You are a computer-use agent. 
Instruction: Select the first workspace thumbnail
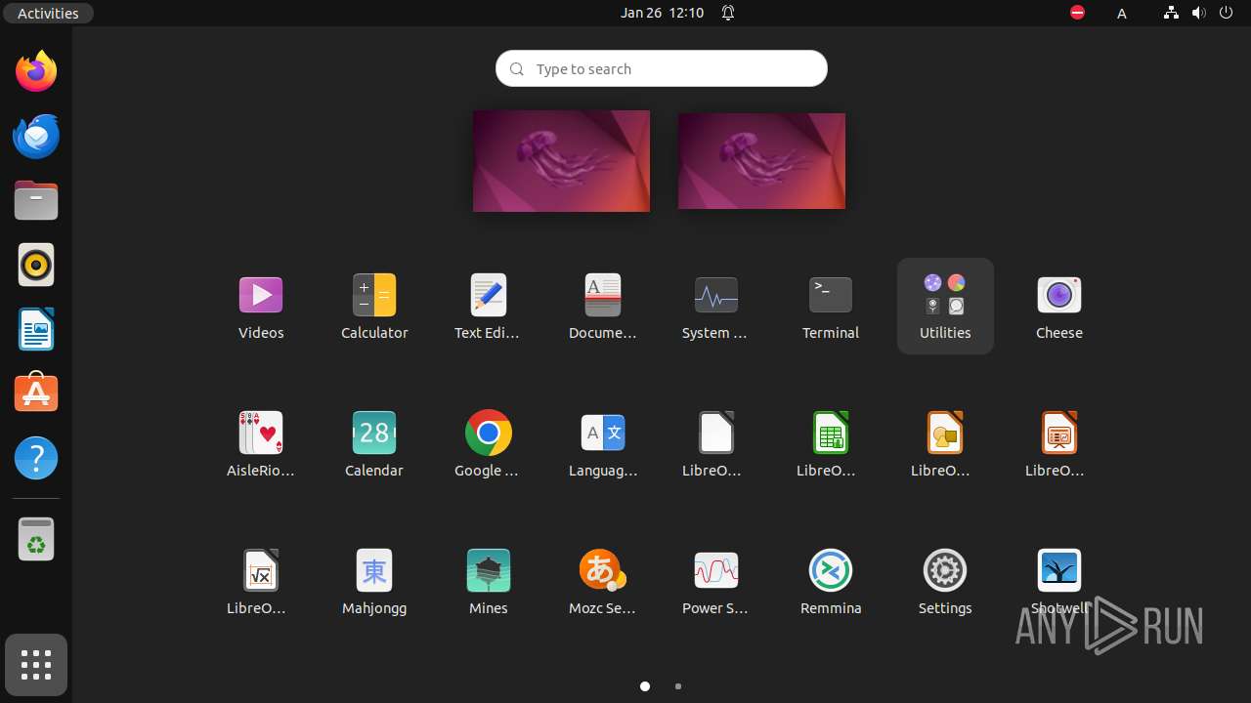(561, 161)
